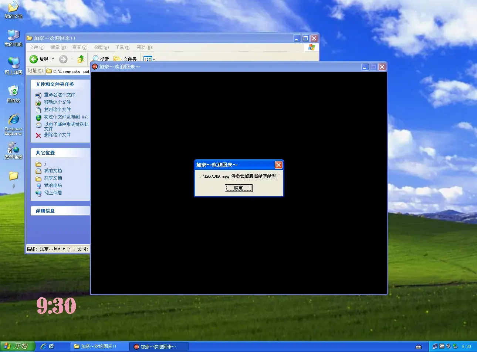Open the back history dropdown arrow
Viewport: 477px width, 352px height.
tap(53, 59)
